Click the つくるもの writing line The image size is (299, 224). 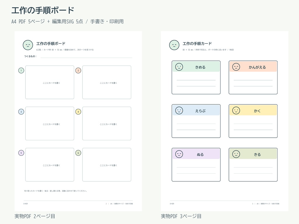point(86,57)
